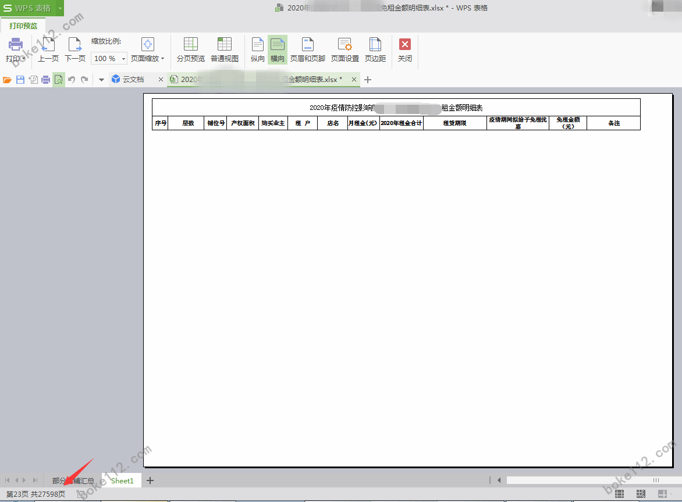Select the 汇总 sheet tab
Viewport: 682px width, 502px height.
tap(73, 480)
